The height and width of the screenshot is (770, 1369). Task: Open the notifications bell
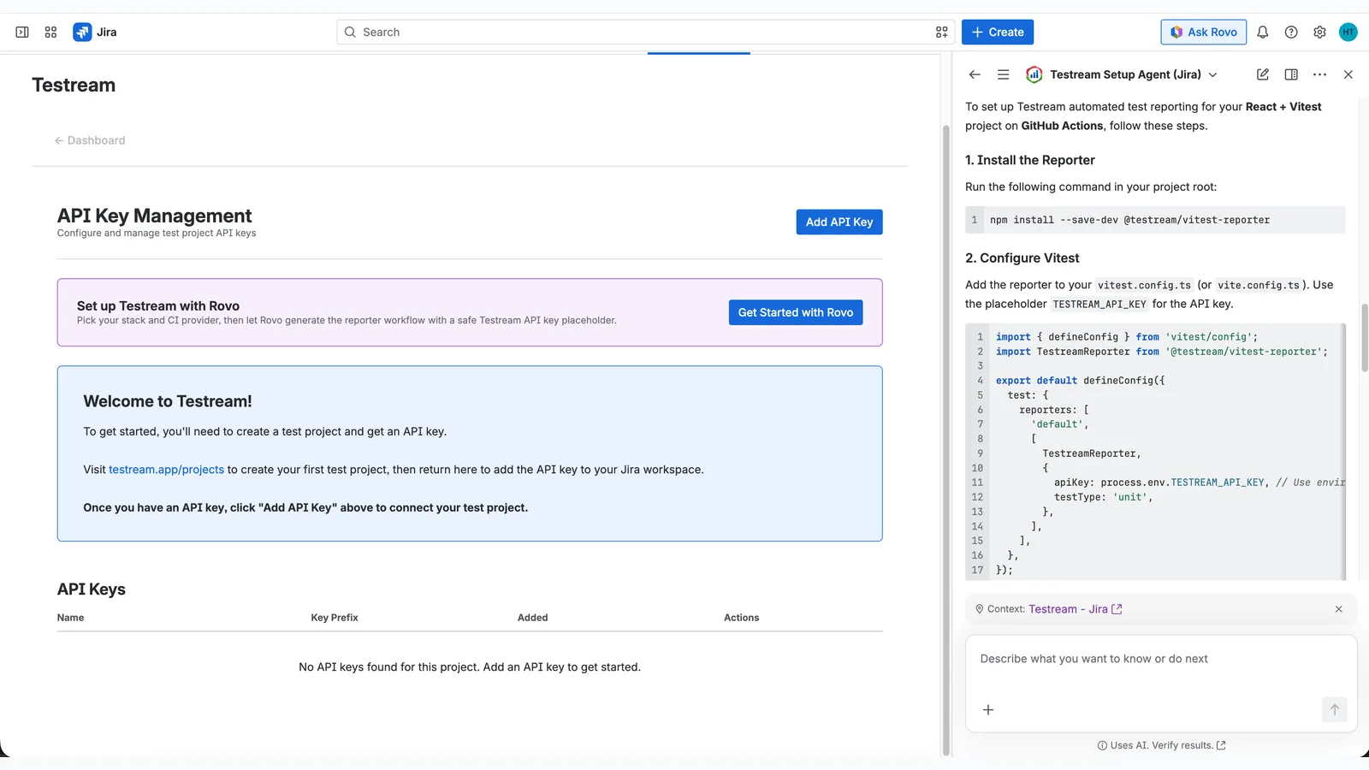click(x=1262, y=33)
